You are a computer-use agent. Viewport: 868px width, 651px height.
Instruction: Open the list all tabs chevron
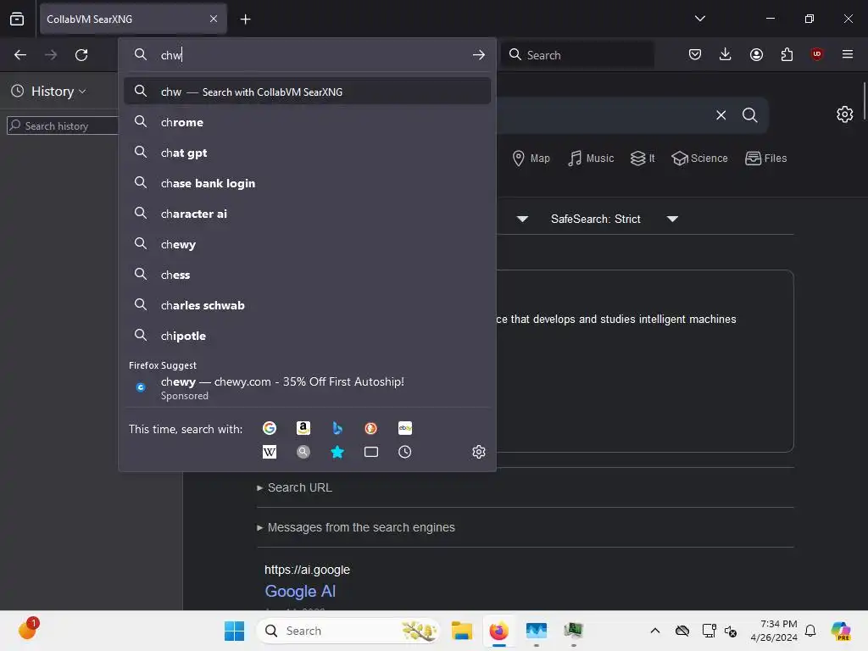[x=699, y=19]
